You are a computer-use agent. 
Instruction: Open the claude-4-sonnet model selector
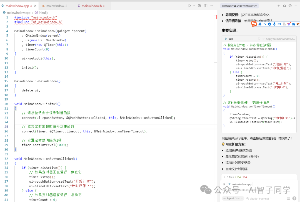click(259, 199)
